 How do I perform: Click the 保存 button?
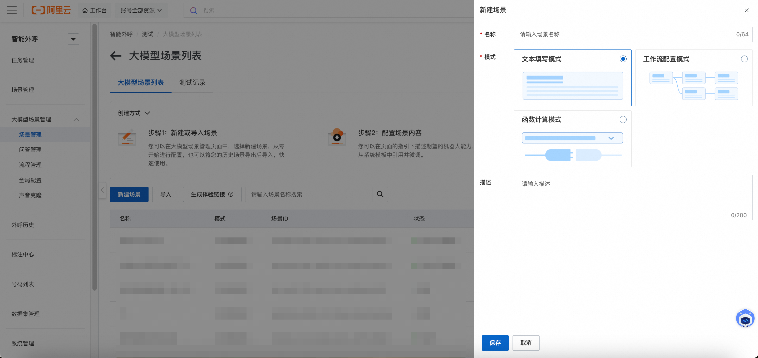495,343
